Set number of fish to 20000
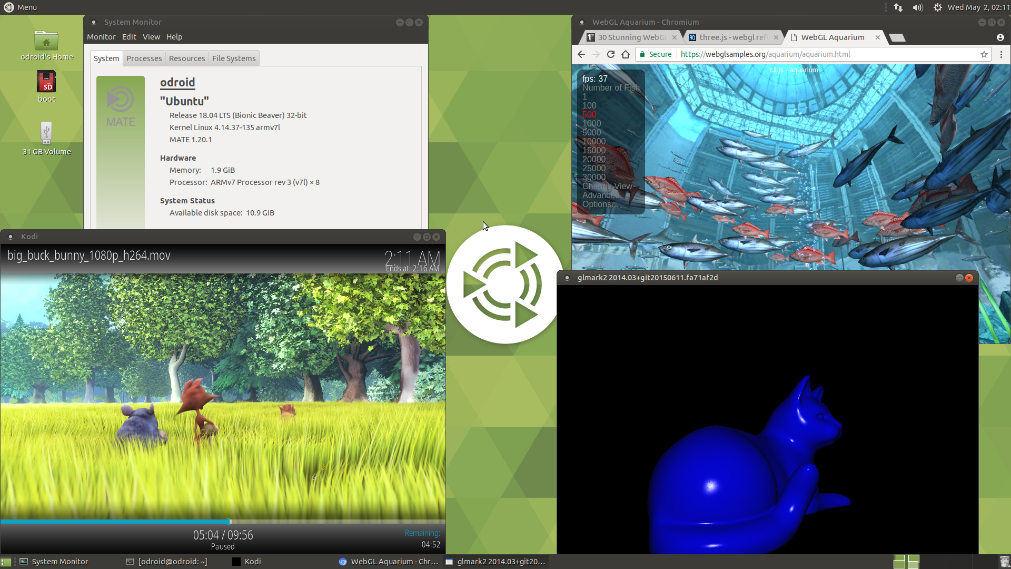The width and height of the screenshot is (1011, 569). click(x=594, y=160)
